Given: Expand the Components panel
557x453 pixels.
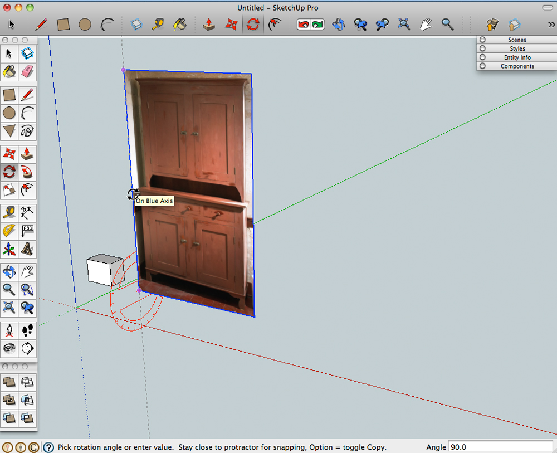Looking at the screenshot, I should [x=517, y=66].
